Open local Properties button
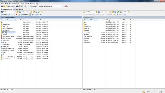The width and height of the screenshot is (165, 93). click(x=24, y=15)
